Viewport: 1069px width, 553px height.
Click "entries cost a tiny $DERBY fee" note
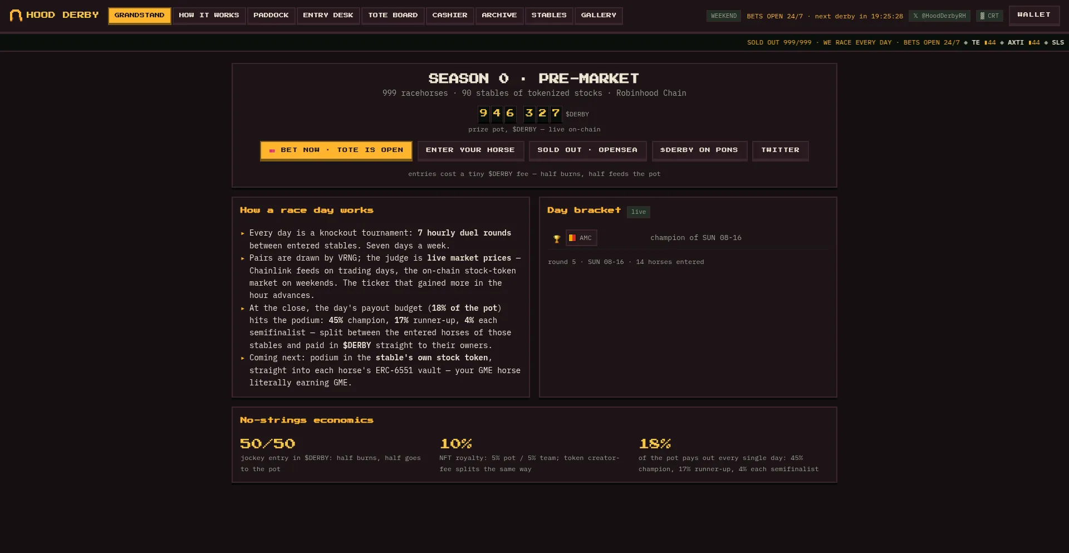(x=534, y=174)
